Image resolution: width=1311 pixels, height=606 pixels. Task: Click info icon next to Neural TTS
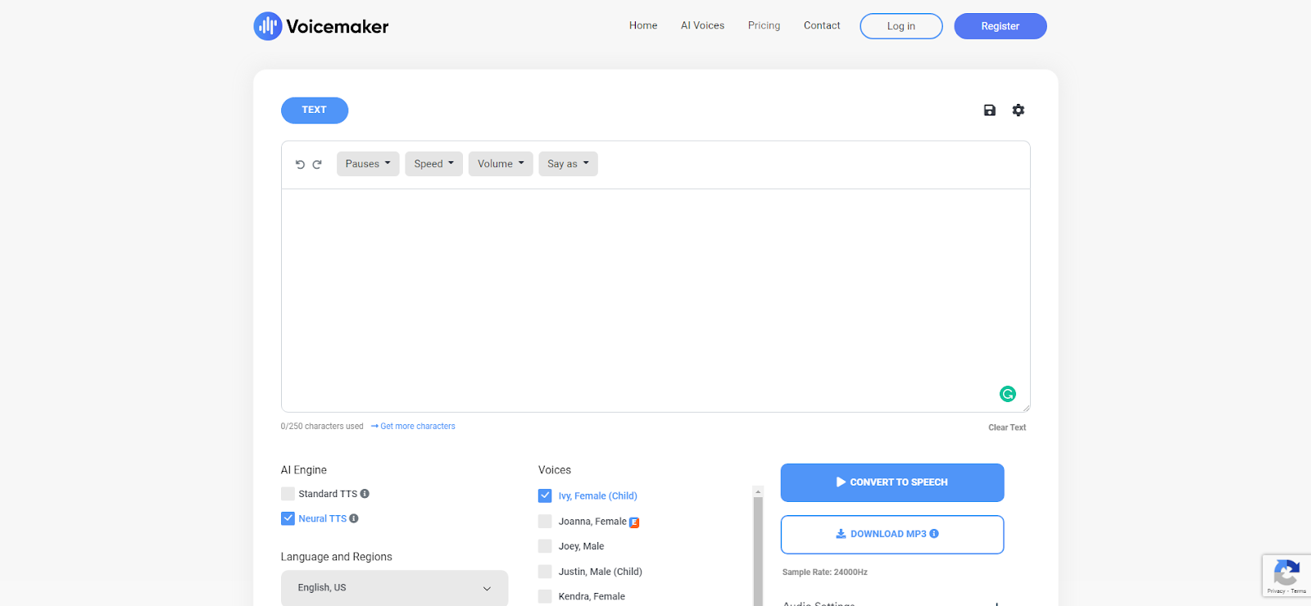click(x=354, y=518)
